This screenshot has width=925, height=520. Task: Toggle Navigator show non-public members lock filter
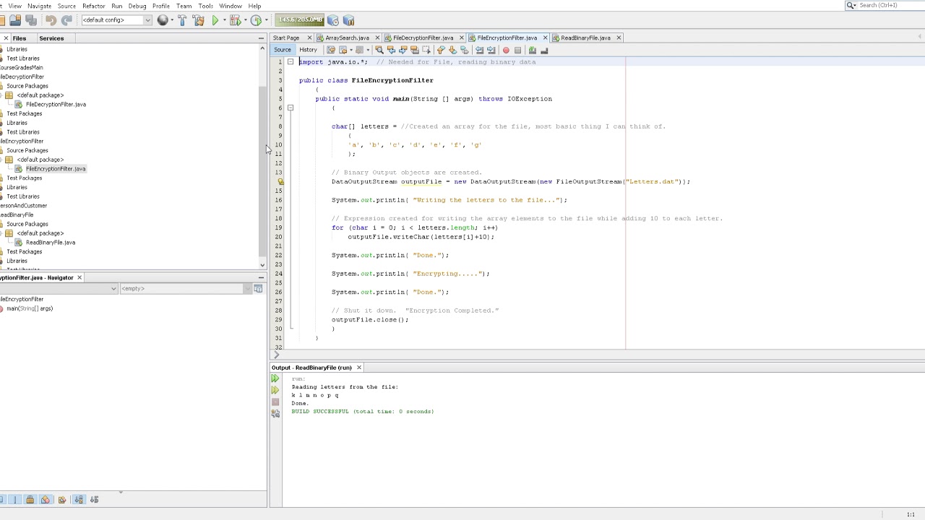30,500
